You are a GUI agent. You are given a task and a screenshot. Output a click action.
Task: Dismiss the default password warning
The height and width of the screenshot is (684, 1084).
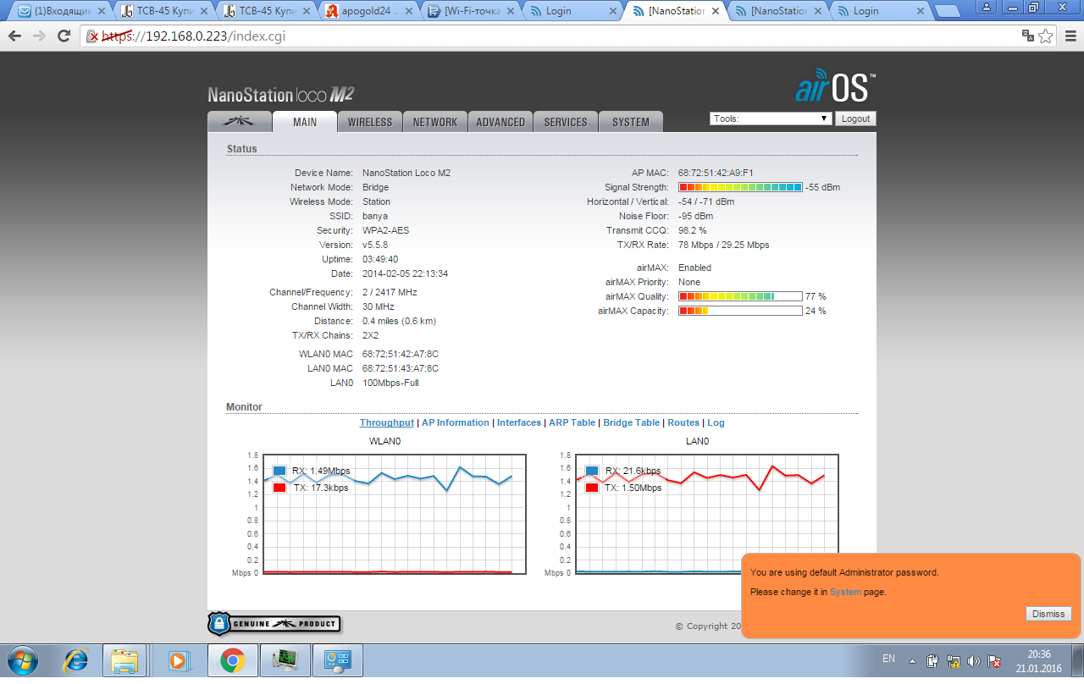click(1048, 614)
